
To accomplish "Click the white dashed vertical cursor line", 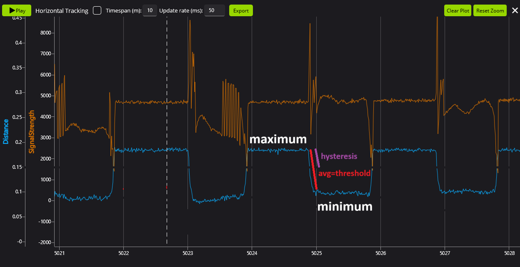I will (x=167, y=125).
